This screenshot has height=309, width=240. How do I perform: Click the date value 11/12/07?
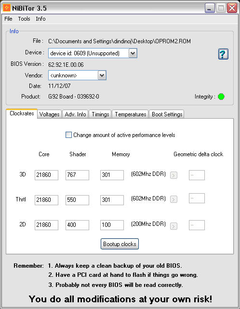(59, 86)
